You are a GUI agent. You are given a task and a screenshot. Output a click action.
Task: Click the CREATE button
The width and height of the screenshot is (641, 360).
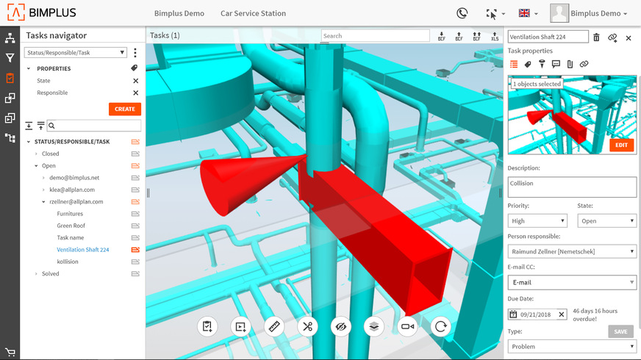[x=124, y=109]
